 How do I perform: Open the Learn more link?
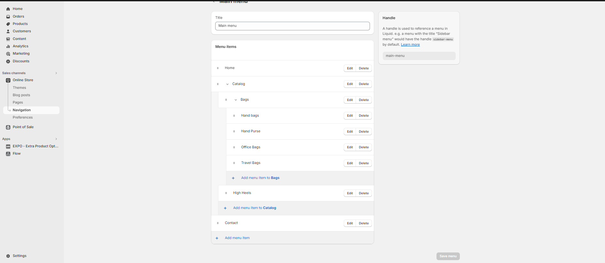coord(410,45)
